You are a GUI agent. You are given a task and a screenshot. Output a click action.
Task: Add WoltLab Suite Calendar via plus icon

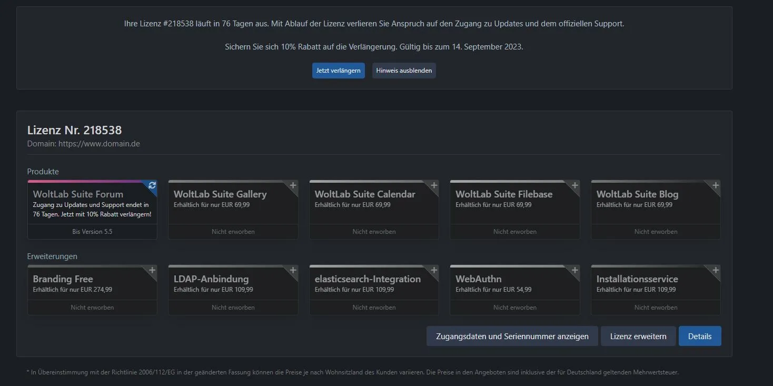point(434,185)
